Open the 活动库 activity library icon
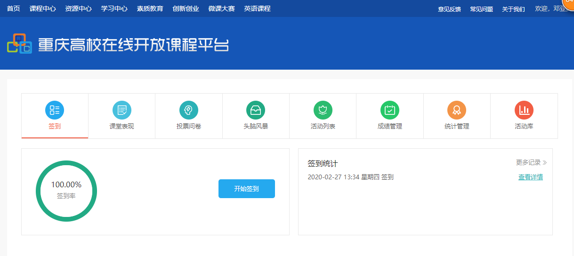574x256 pixels. tap(524, 110)
